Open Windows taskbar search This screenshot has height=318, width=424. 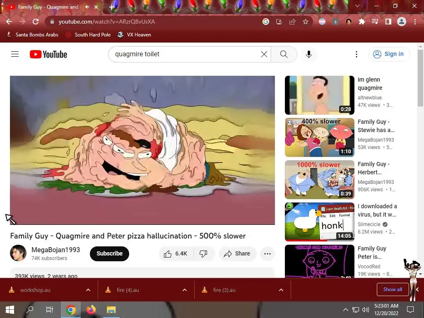point(30,310)
